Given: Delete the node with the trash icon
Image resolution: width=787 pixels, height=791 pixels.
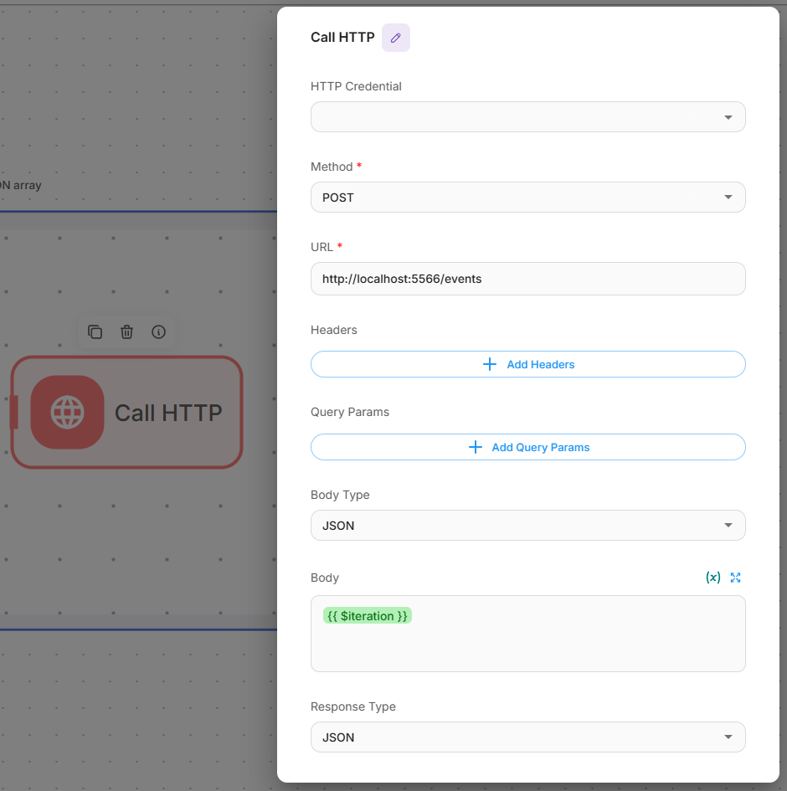Looking at the screenshot, I should tap(126, 332).
